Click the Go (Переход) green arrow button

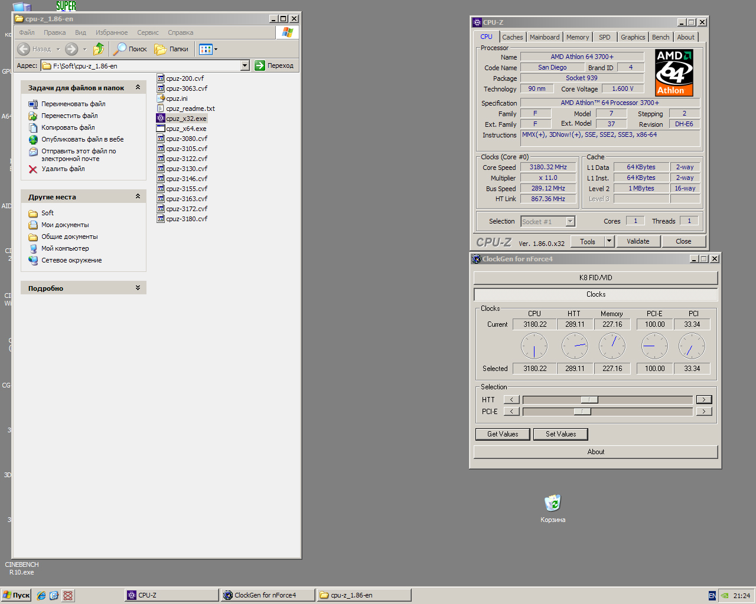pos(260,65)
